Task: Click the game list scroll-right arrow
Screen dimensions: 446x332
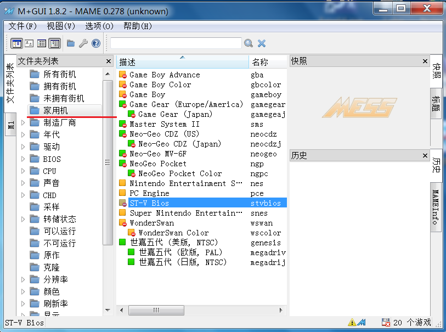Action: pyautogui.click(x=281, y=310)
